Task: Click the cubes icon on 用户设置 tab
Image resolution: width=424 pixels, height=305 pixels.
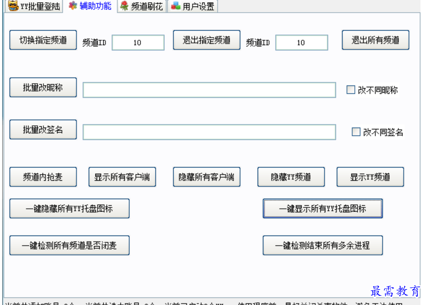Action: pos(176,5)
